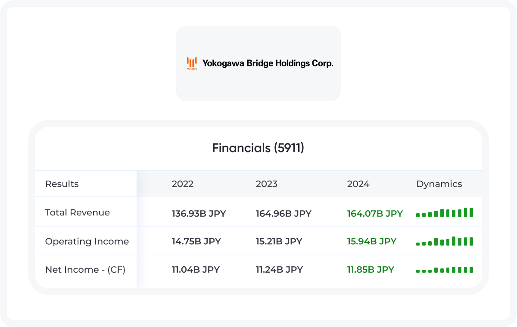Click the 164.07B JPY revenue value
Viewport: 517px width, 327px height.
375,213
